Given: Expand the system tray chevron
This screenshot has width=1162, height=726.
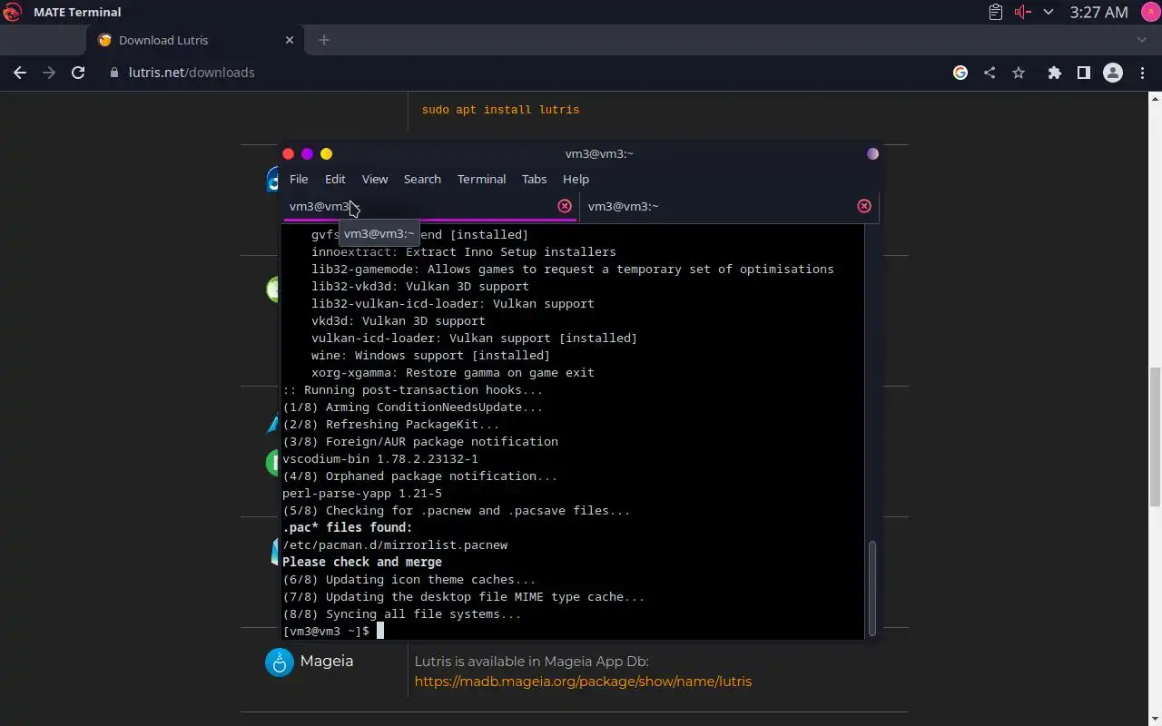Looking at the screenshot, I should (x=1049, y=12).
